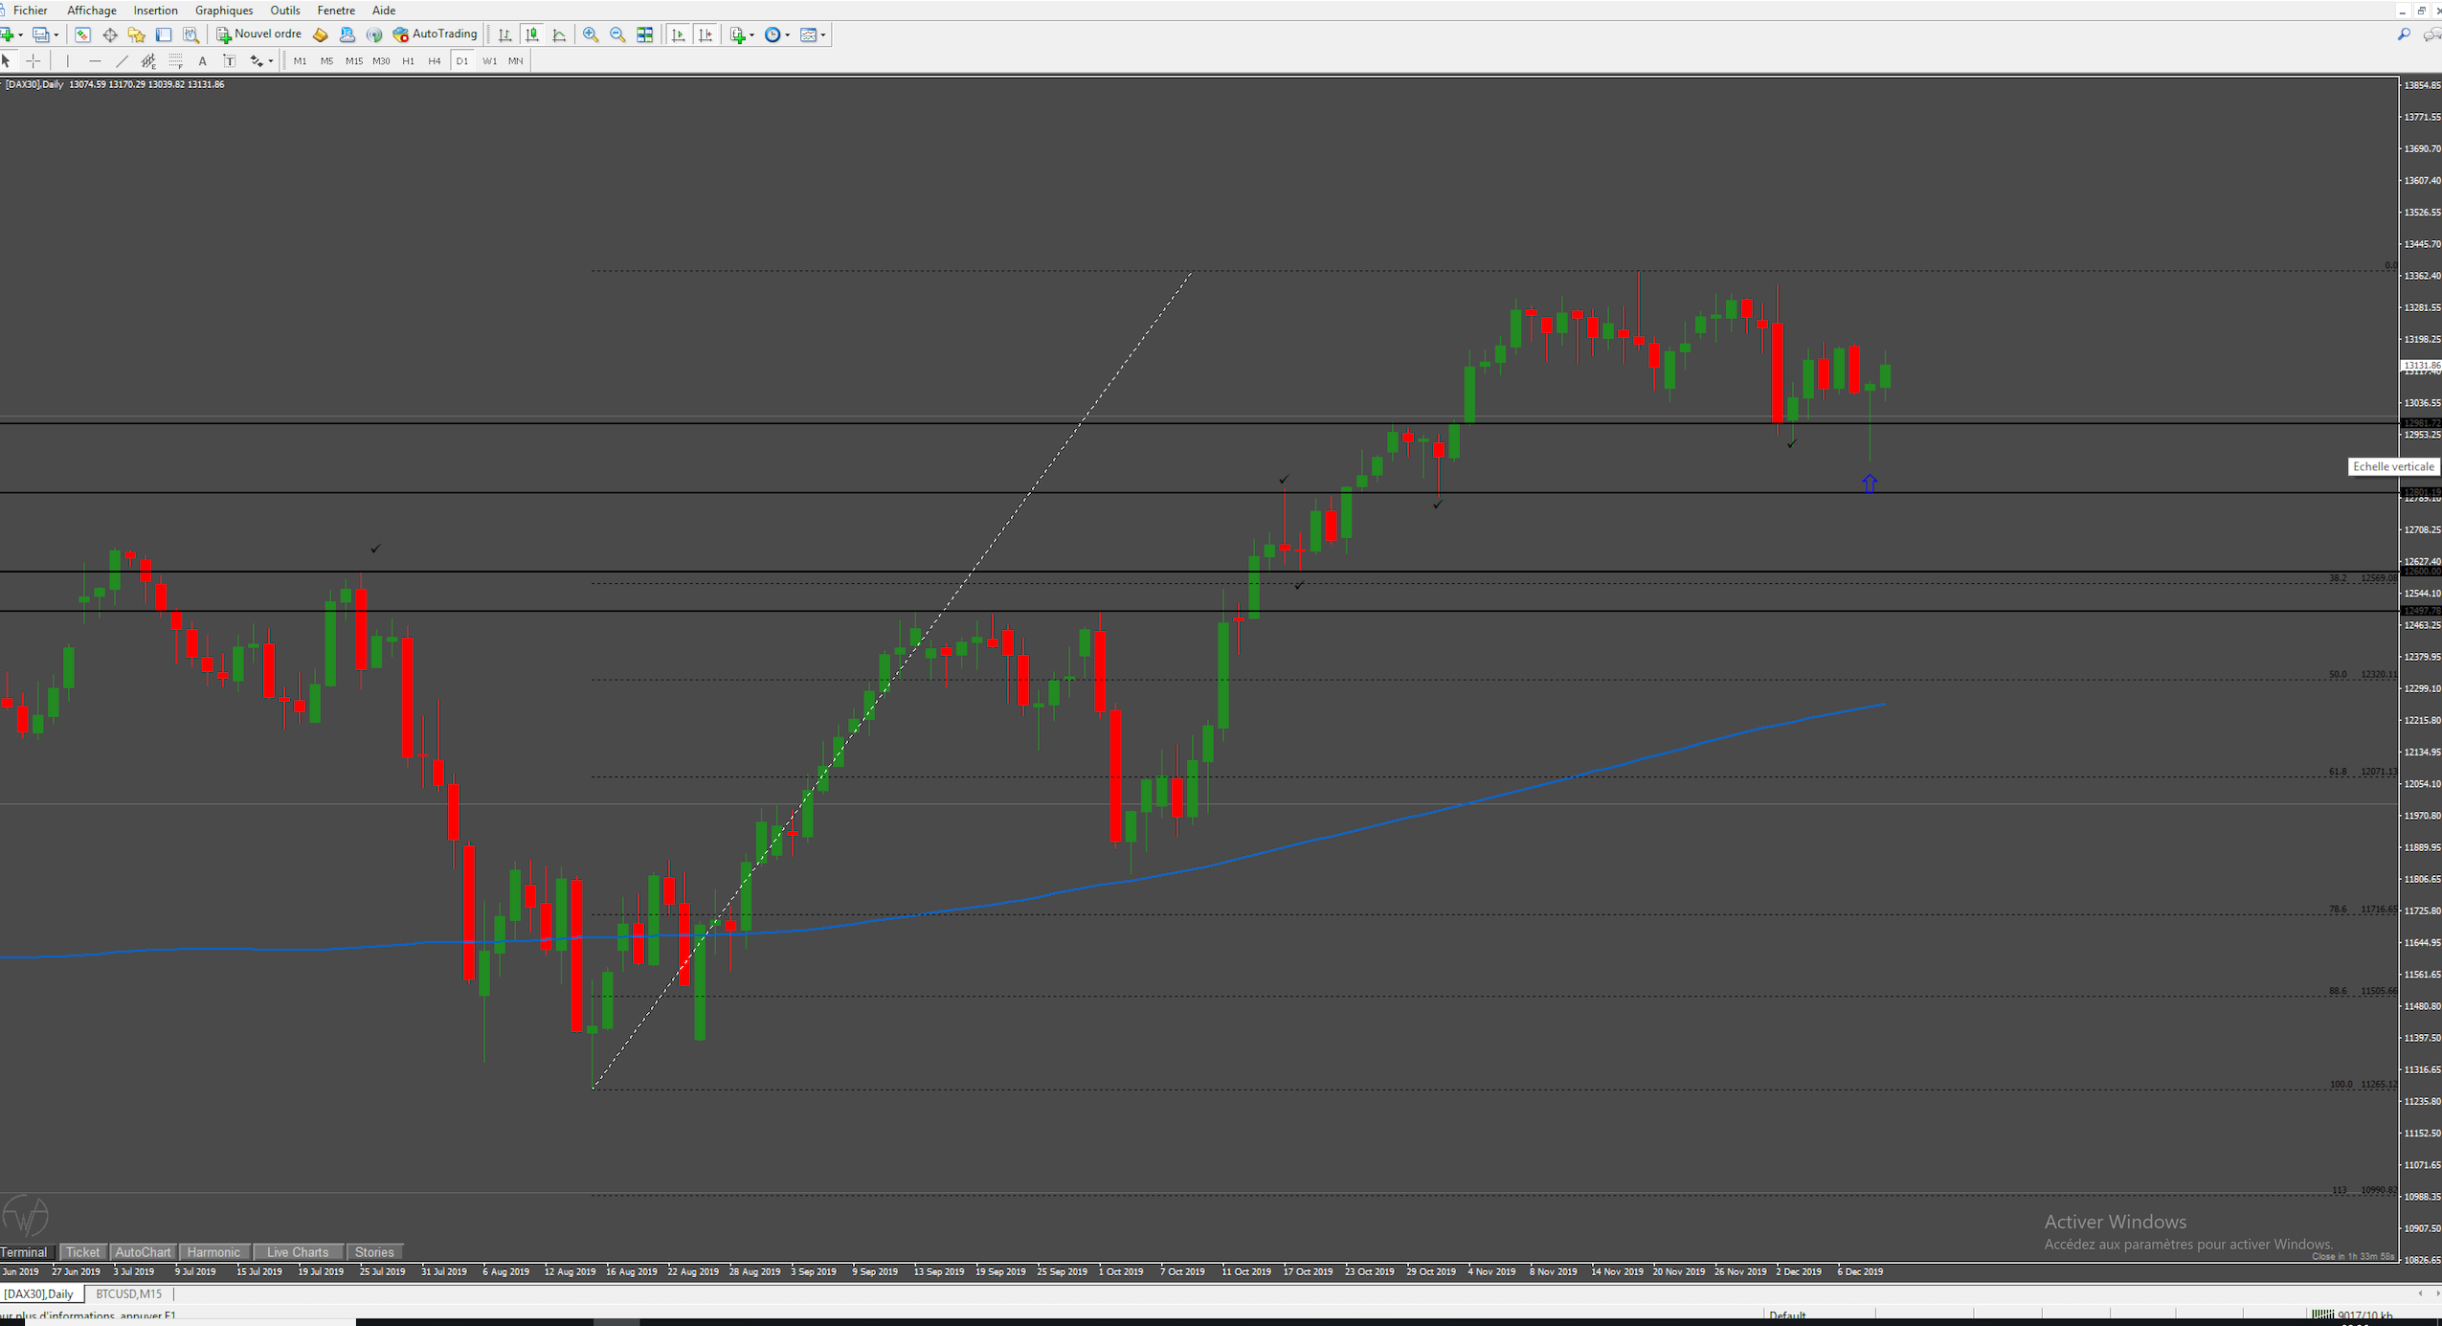
Task: Open the Fichier menu
Action: pos(31,11)
